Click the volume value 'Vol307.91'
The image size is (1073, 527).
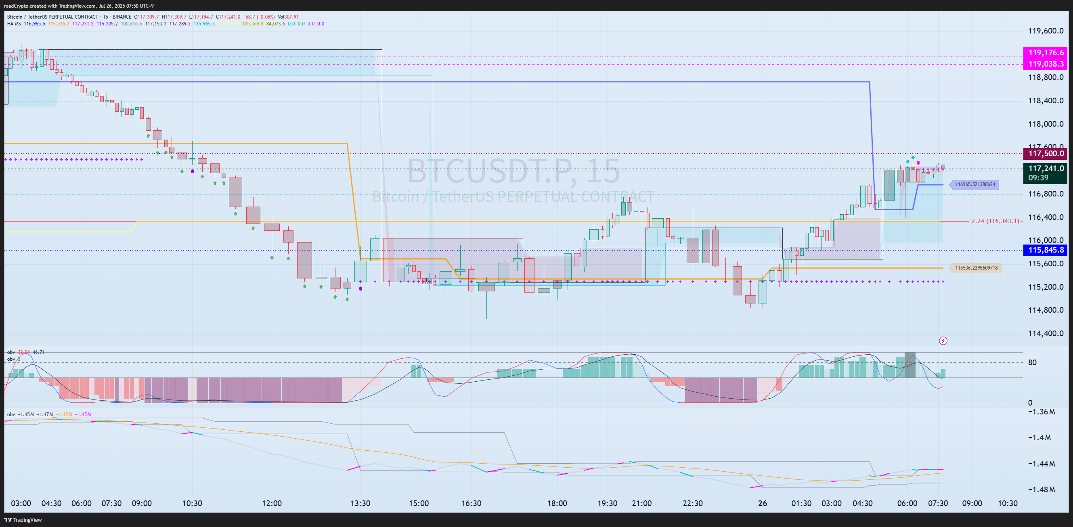pos(288,17)
